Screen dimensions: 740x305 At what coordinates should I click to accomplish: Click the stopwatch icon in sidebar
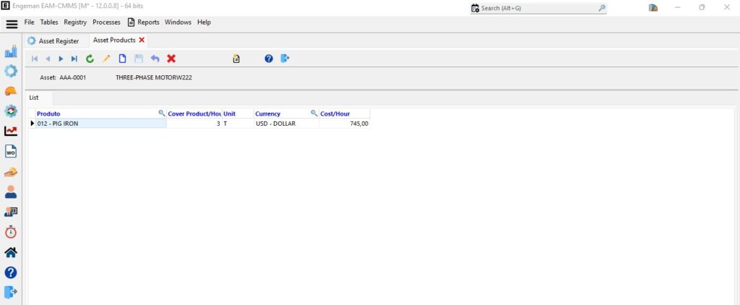pyautogui.click(x=11, y=232)
